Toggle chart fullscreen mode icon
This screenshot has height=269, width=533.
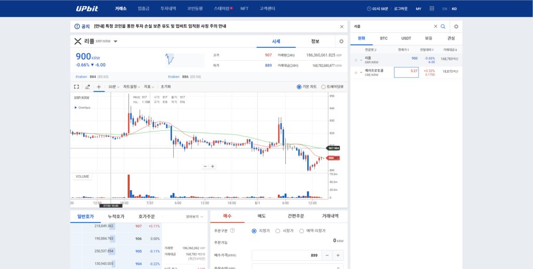(77, 87)
